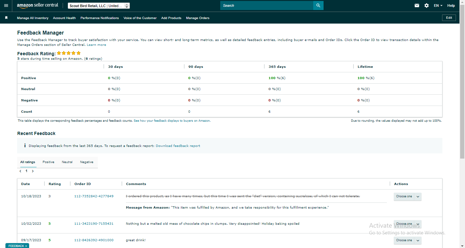Click the Learn more link

97,45
